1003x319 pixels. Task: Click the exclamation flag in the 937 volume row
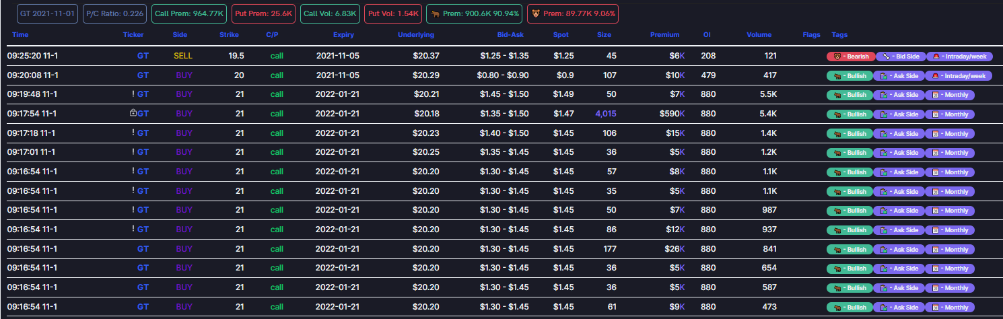[x=133, y=229]
